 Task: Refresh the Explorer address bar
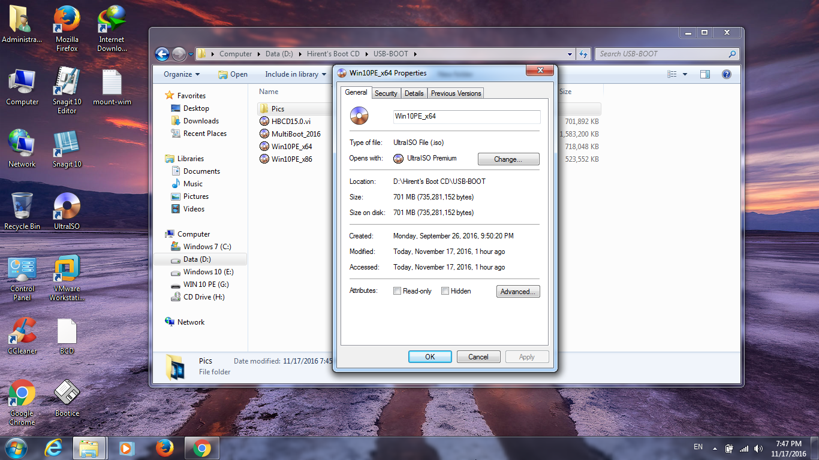pyautogui.click(x=583, y=54)
